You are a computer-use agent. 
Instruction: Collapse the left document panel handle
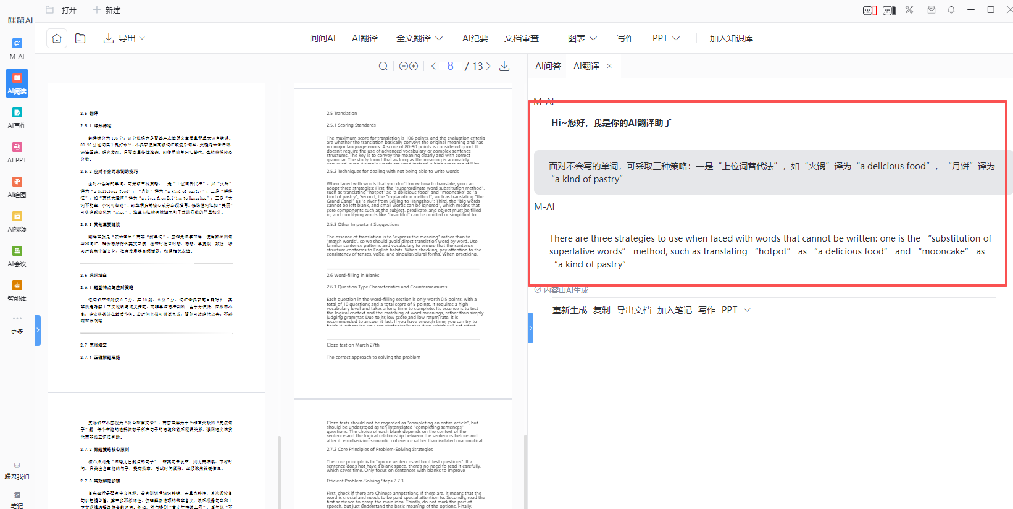tap(38, 330)
